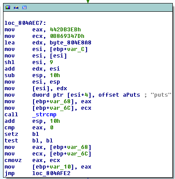This screenshot has width=175, height=179.
Task: Select the shl esi, 9 instruction
Action: [x=29, y=62]
